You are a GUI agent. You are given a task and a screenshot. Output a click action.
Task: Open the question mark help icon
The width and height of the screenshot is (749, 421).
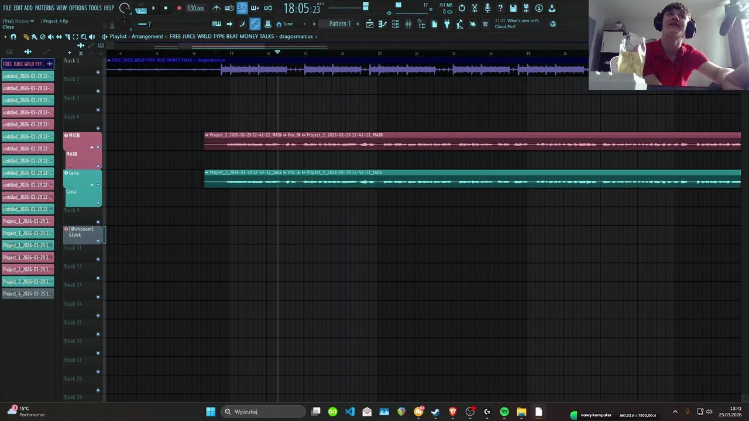click(500, 8)
